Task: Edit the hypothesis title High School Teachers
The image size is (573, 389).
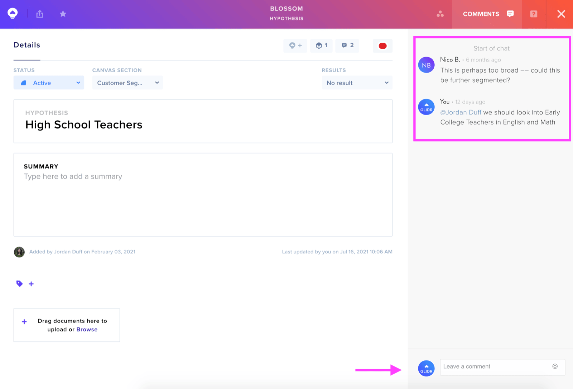Action: pyautogui.click(x=84, y=125)
